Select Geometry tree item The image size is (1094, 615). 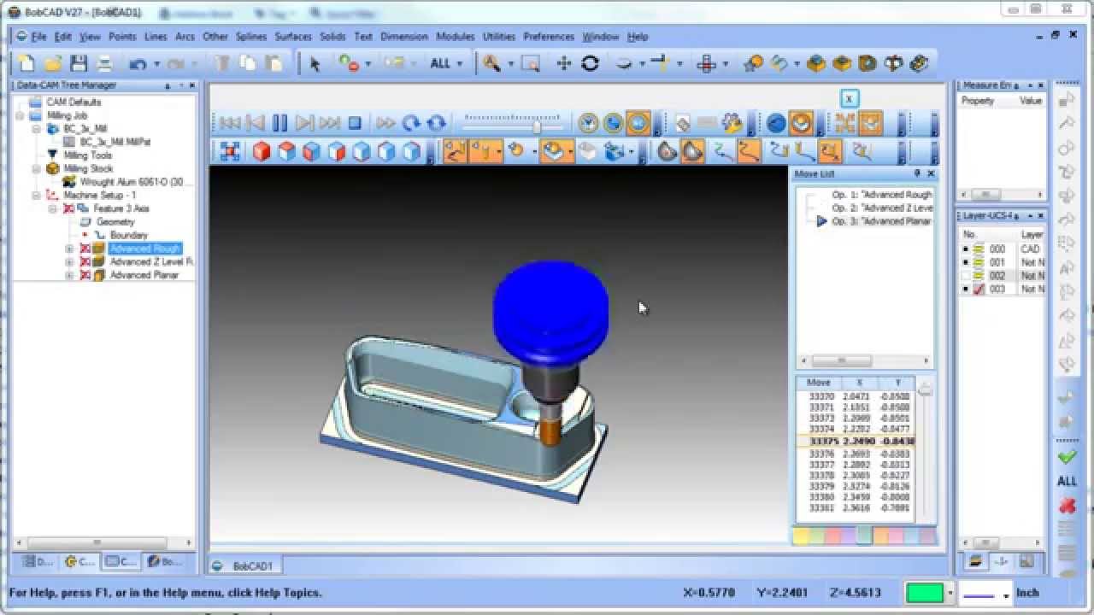(115, 222)
